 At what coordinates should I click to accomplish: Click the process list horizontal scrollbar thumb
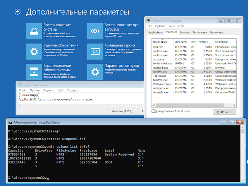click(190, 105)
